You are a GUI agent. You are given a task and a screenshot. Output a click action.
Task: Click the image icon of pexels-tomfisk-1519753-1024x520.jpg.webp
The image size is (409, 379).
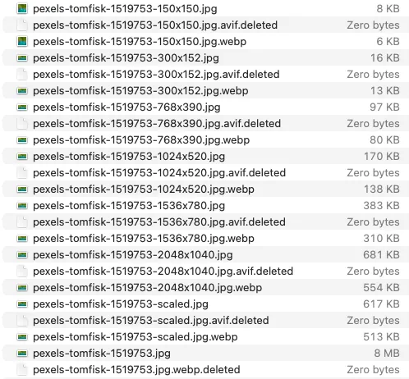tap(22, 189)
